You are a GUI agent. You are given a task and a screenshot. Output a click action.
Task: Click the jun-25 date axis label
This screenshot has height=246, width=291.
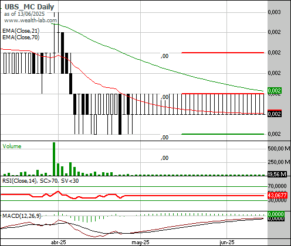click(x=227, y=242)
